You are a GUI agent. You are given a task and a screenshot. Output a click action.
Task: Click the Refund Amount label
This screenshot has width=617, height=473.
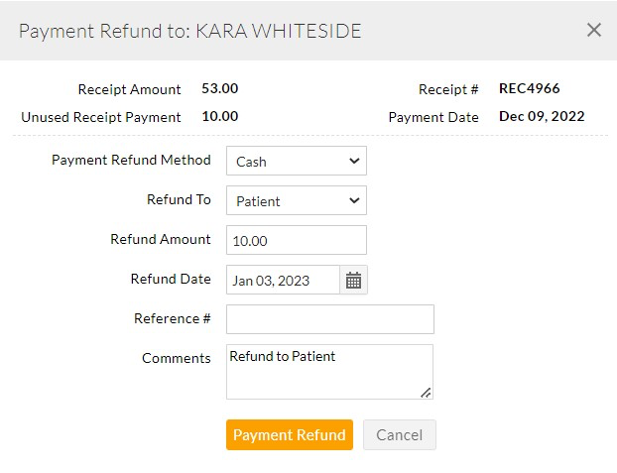[x=161, y=239]
